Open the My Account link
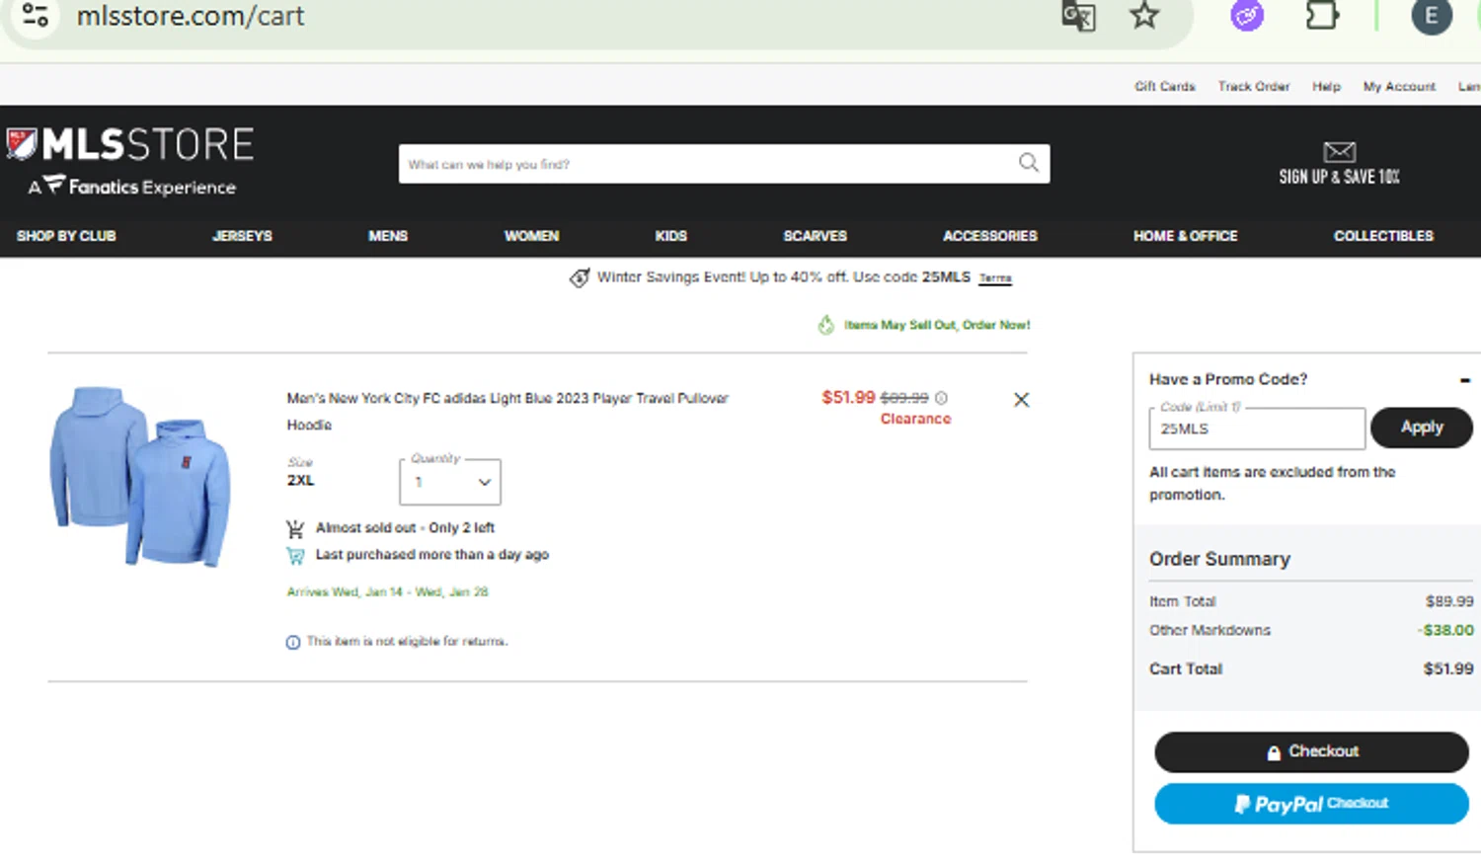The width and height of the screenshot is (1481, 863). (x=1399, y=87)
